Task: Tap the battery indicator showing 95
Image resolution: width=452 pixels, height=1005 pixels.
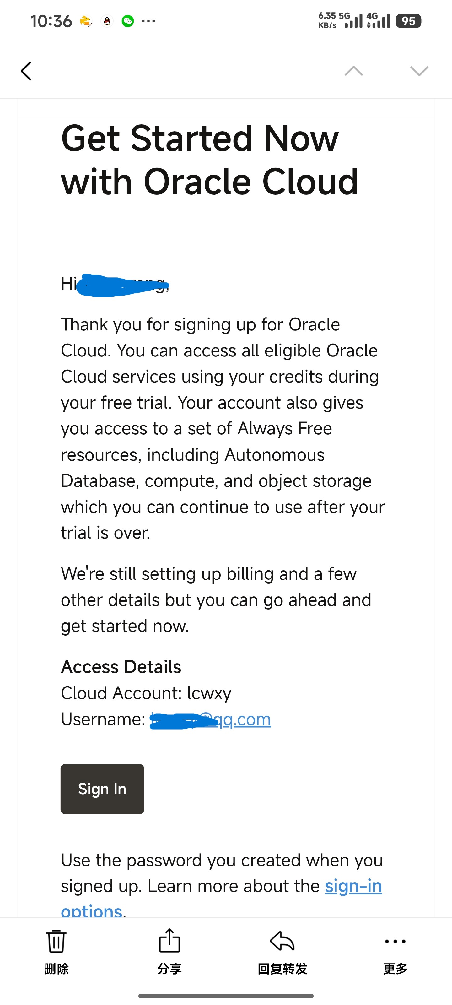Action: click(x=409, y=21)
